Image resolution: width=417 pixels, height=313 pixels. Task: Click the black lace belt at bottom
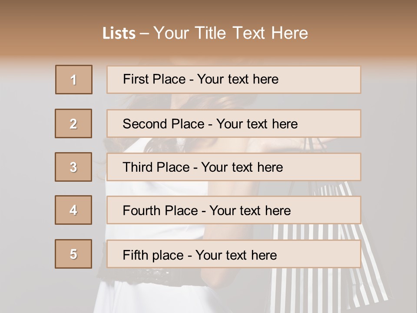[143, 275]
